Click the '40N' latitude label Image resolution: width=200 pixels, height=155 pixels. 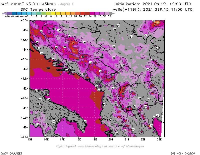pos(26,127)
